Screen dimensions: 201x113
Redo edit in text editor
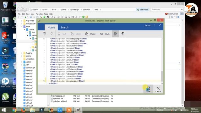[52, 34]
